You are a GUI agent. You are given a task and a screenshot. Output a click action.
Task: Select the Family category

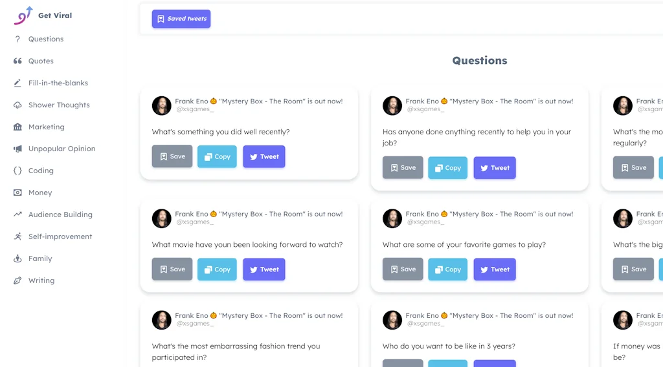point(40,258)
